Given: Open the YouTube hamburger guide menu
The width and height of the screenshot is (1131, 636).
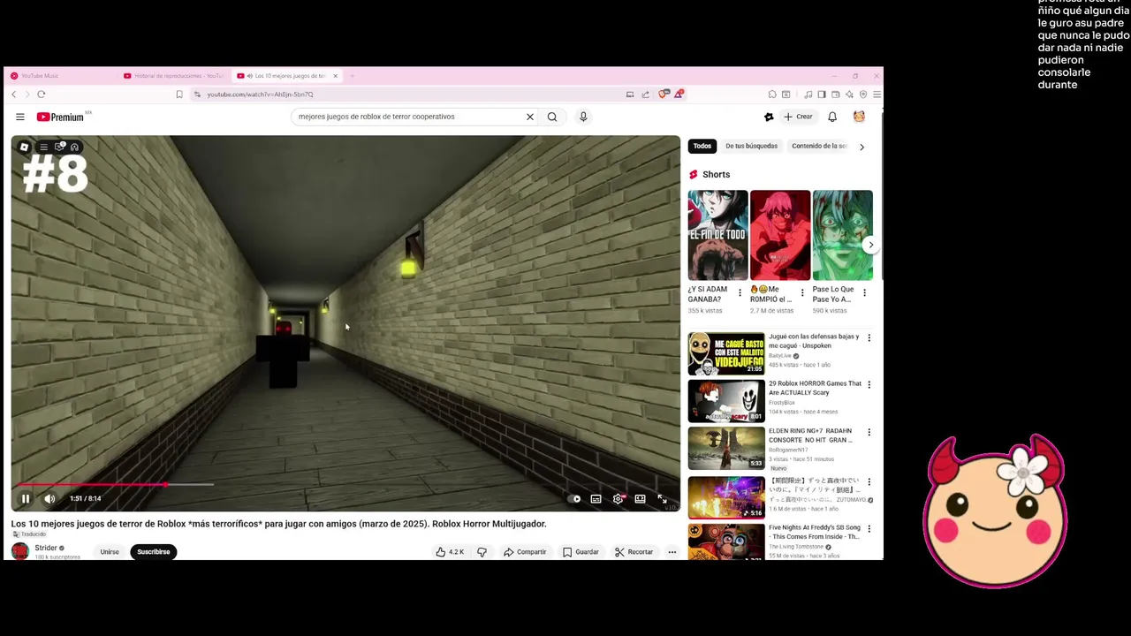Looking at the screenshot, I should [20, 117].
